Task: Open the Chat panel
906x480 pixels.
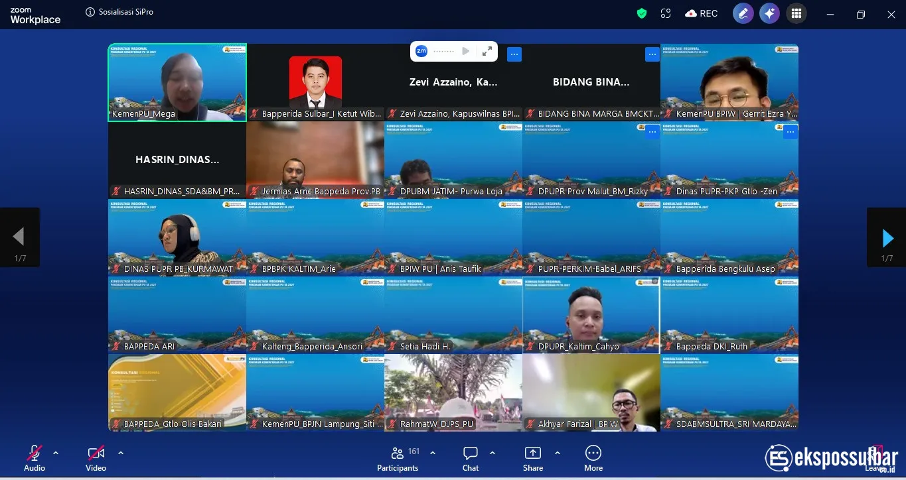Action: [470, 458]
